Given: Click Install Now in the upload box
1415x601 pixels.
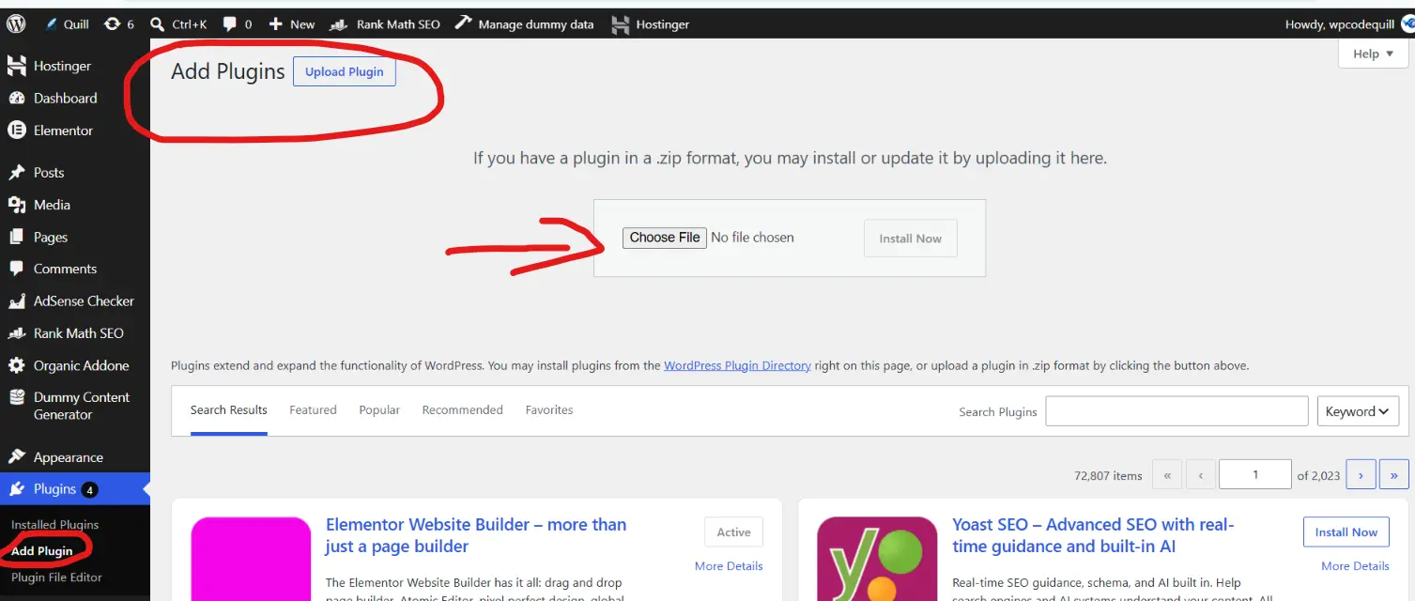Looking at the screenshot, I should pyautogui.click(x=910, y=239).
